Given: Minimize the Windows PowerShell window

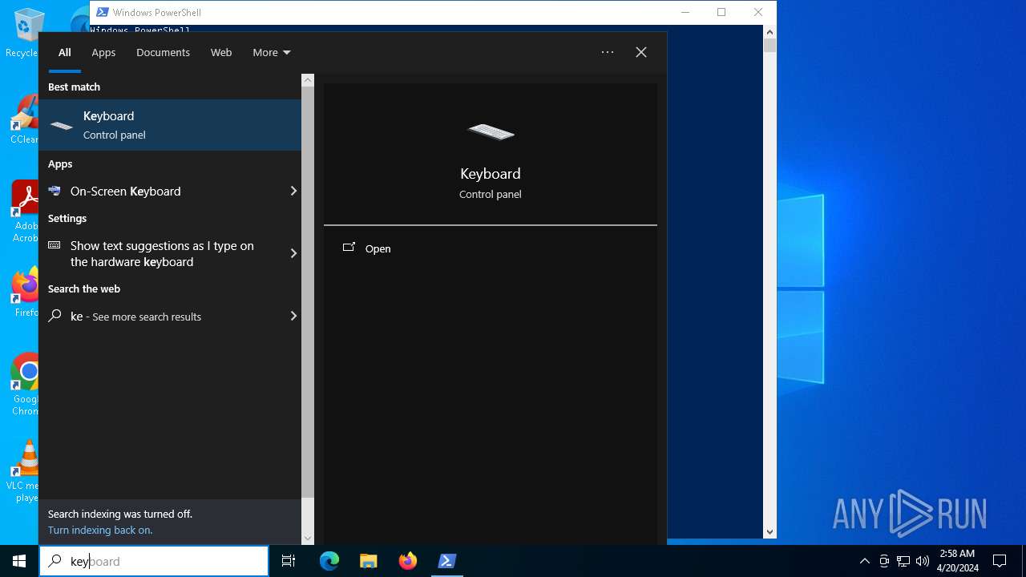Looking at the screenshot, I should [685, 12].
